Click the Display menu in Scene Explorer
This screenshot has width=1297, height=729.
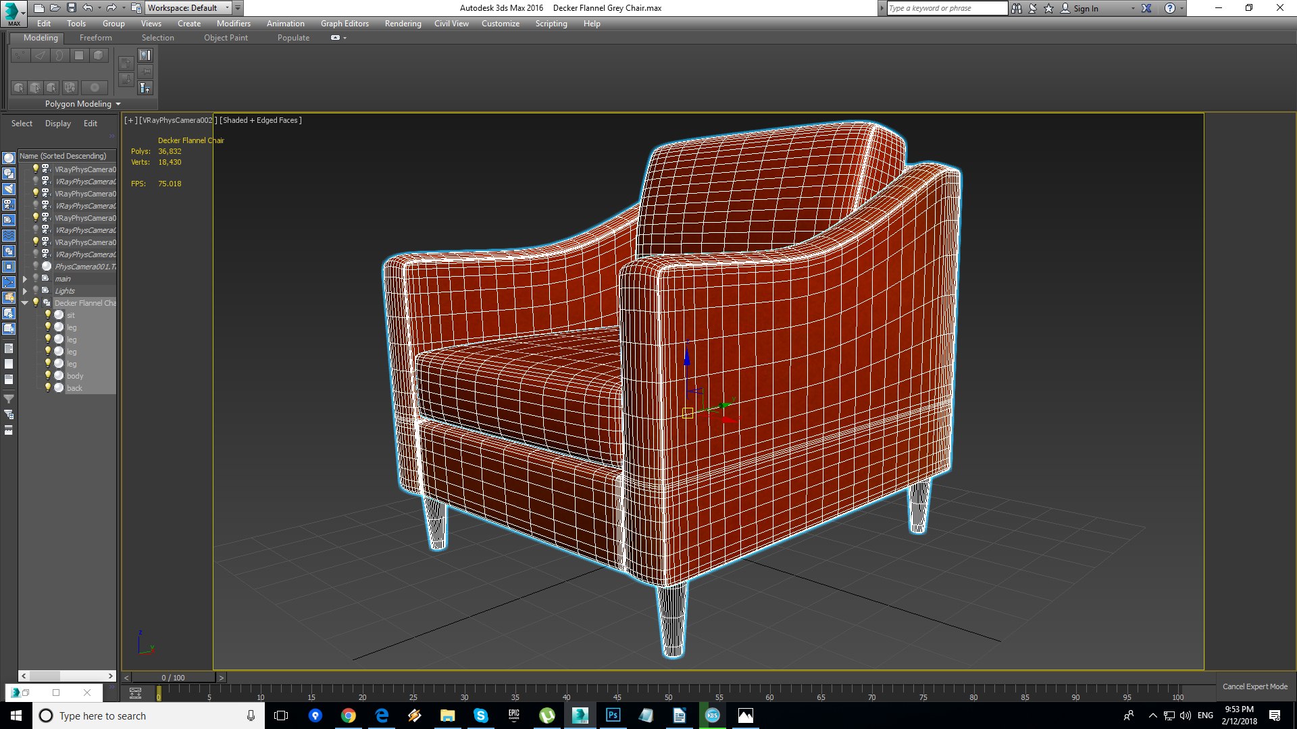pyautogui.click(x=58, y=124)
